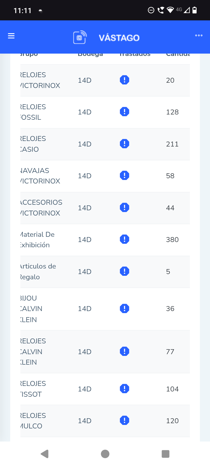Tap traslados alert icon for NAVAJAS VICTORINOX
Viewport: 210px width, 466px height.
125,176
